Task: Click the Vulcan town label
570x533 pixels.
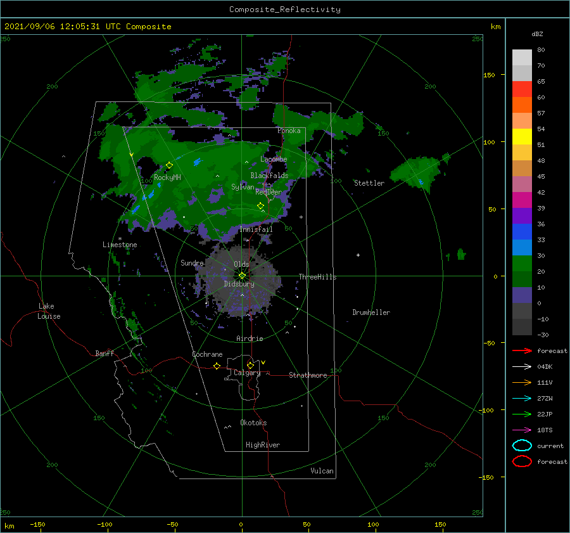Action: [322, 471]
